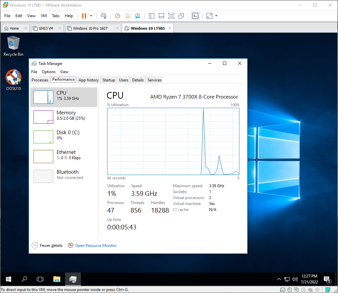Open the VMware Help menu
Viewport: 338px width, 293px height.
point(69,16)
